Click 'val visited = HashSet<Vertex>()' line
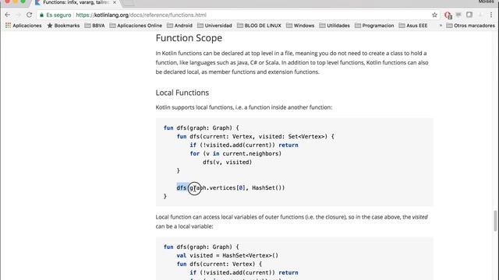 (x=228, y=256)
